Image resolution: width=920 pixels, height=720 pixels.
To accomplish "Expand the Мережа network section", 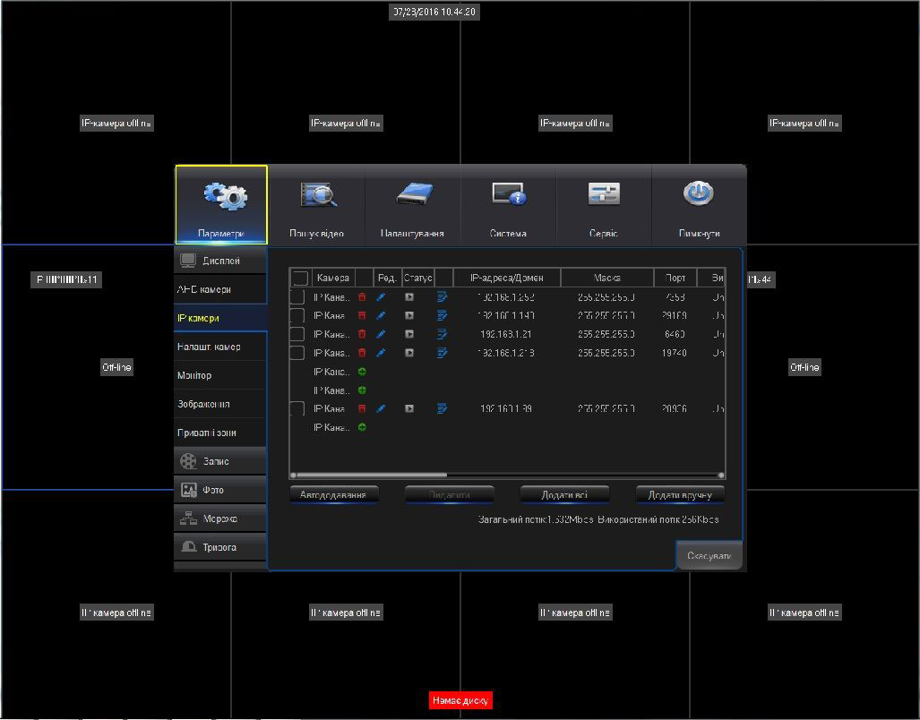I will [x=220, y=519].
